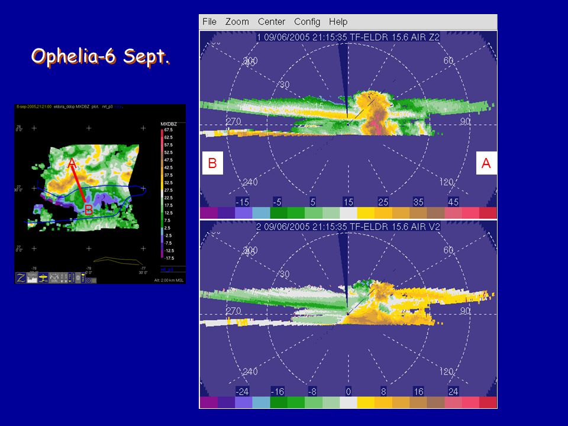The image size is (568, 426).
Task: Click the white 0 swatch in V2 color bar
Action: tap(348, 402)
